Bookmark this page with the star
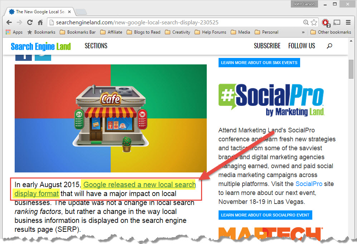357x244 pixels. click(314, 23)
